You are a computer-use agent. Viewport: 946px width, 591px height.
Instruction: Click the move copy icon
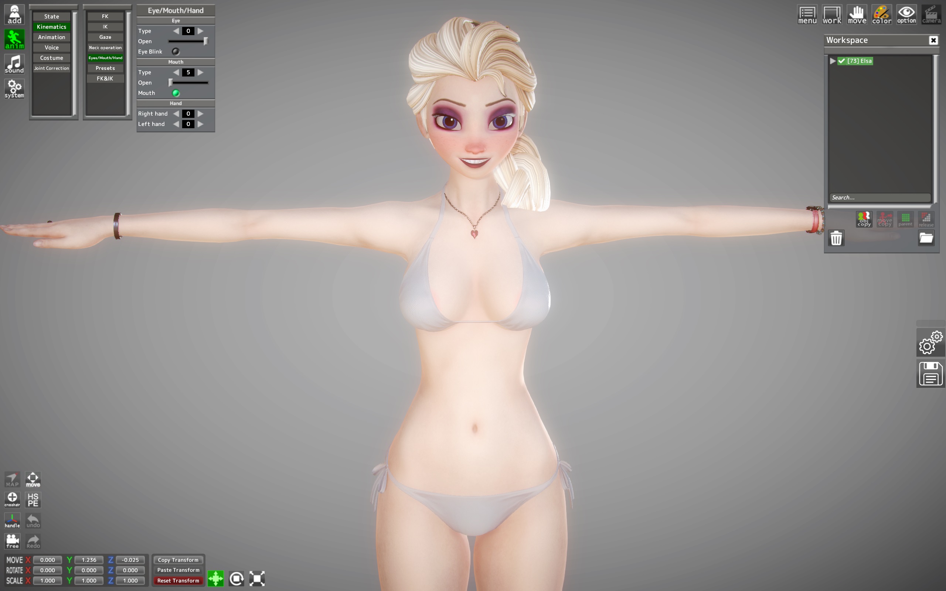(x=885, y=219)
